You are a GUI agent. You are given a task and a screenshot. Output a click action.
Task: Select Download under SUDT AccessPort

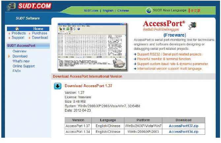(x=20, y=56)
